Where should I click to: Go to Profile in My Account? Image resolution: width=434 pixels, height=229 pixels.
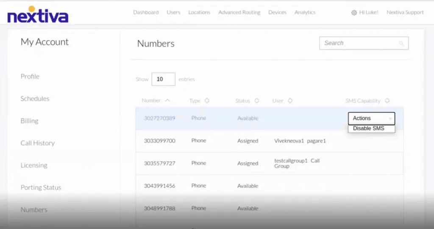pyautogui.click(x=30, y=76)
